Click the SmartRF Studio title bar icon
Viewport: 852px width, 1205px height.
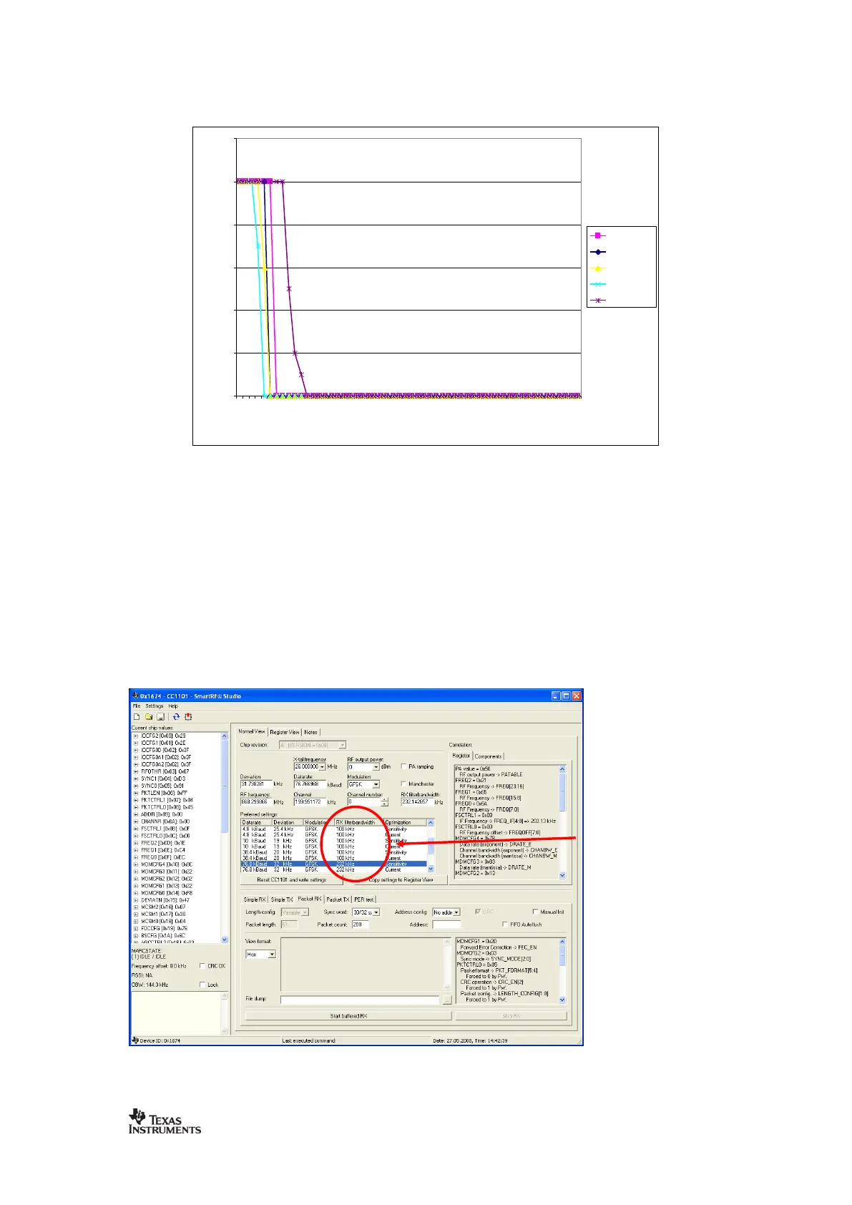tap(135, 696)
